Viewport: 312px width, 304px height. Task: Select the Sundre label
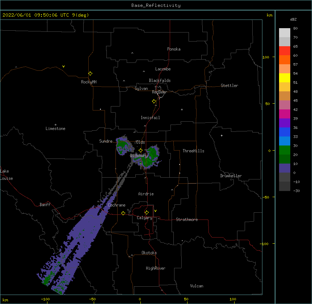[x=106, y=141]
